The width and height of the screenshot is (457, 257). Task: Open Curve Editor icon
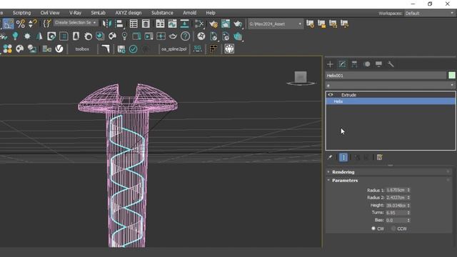coord(172,24)
